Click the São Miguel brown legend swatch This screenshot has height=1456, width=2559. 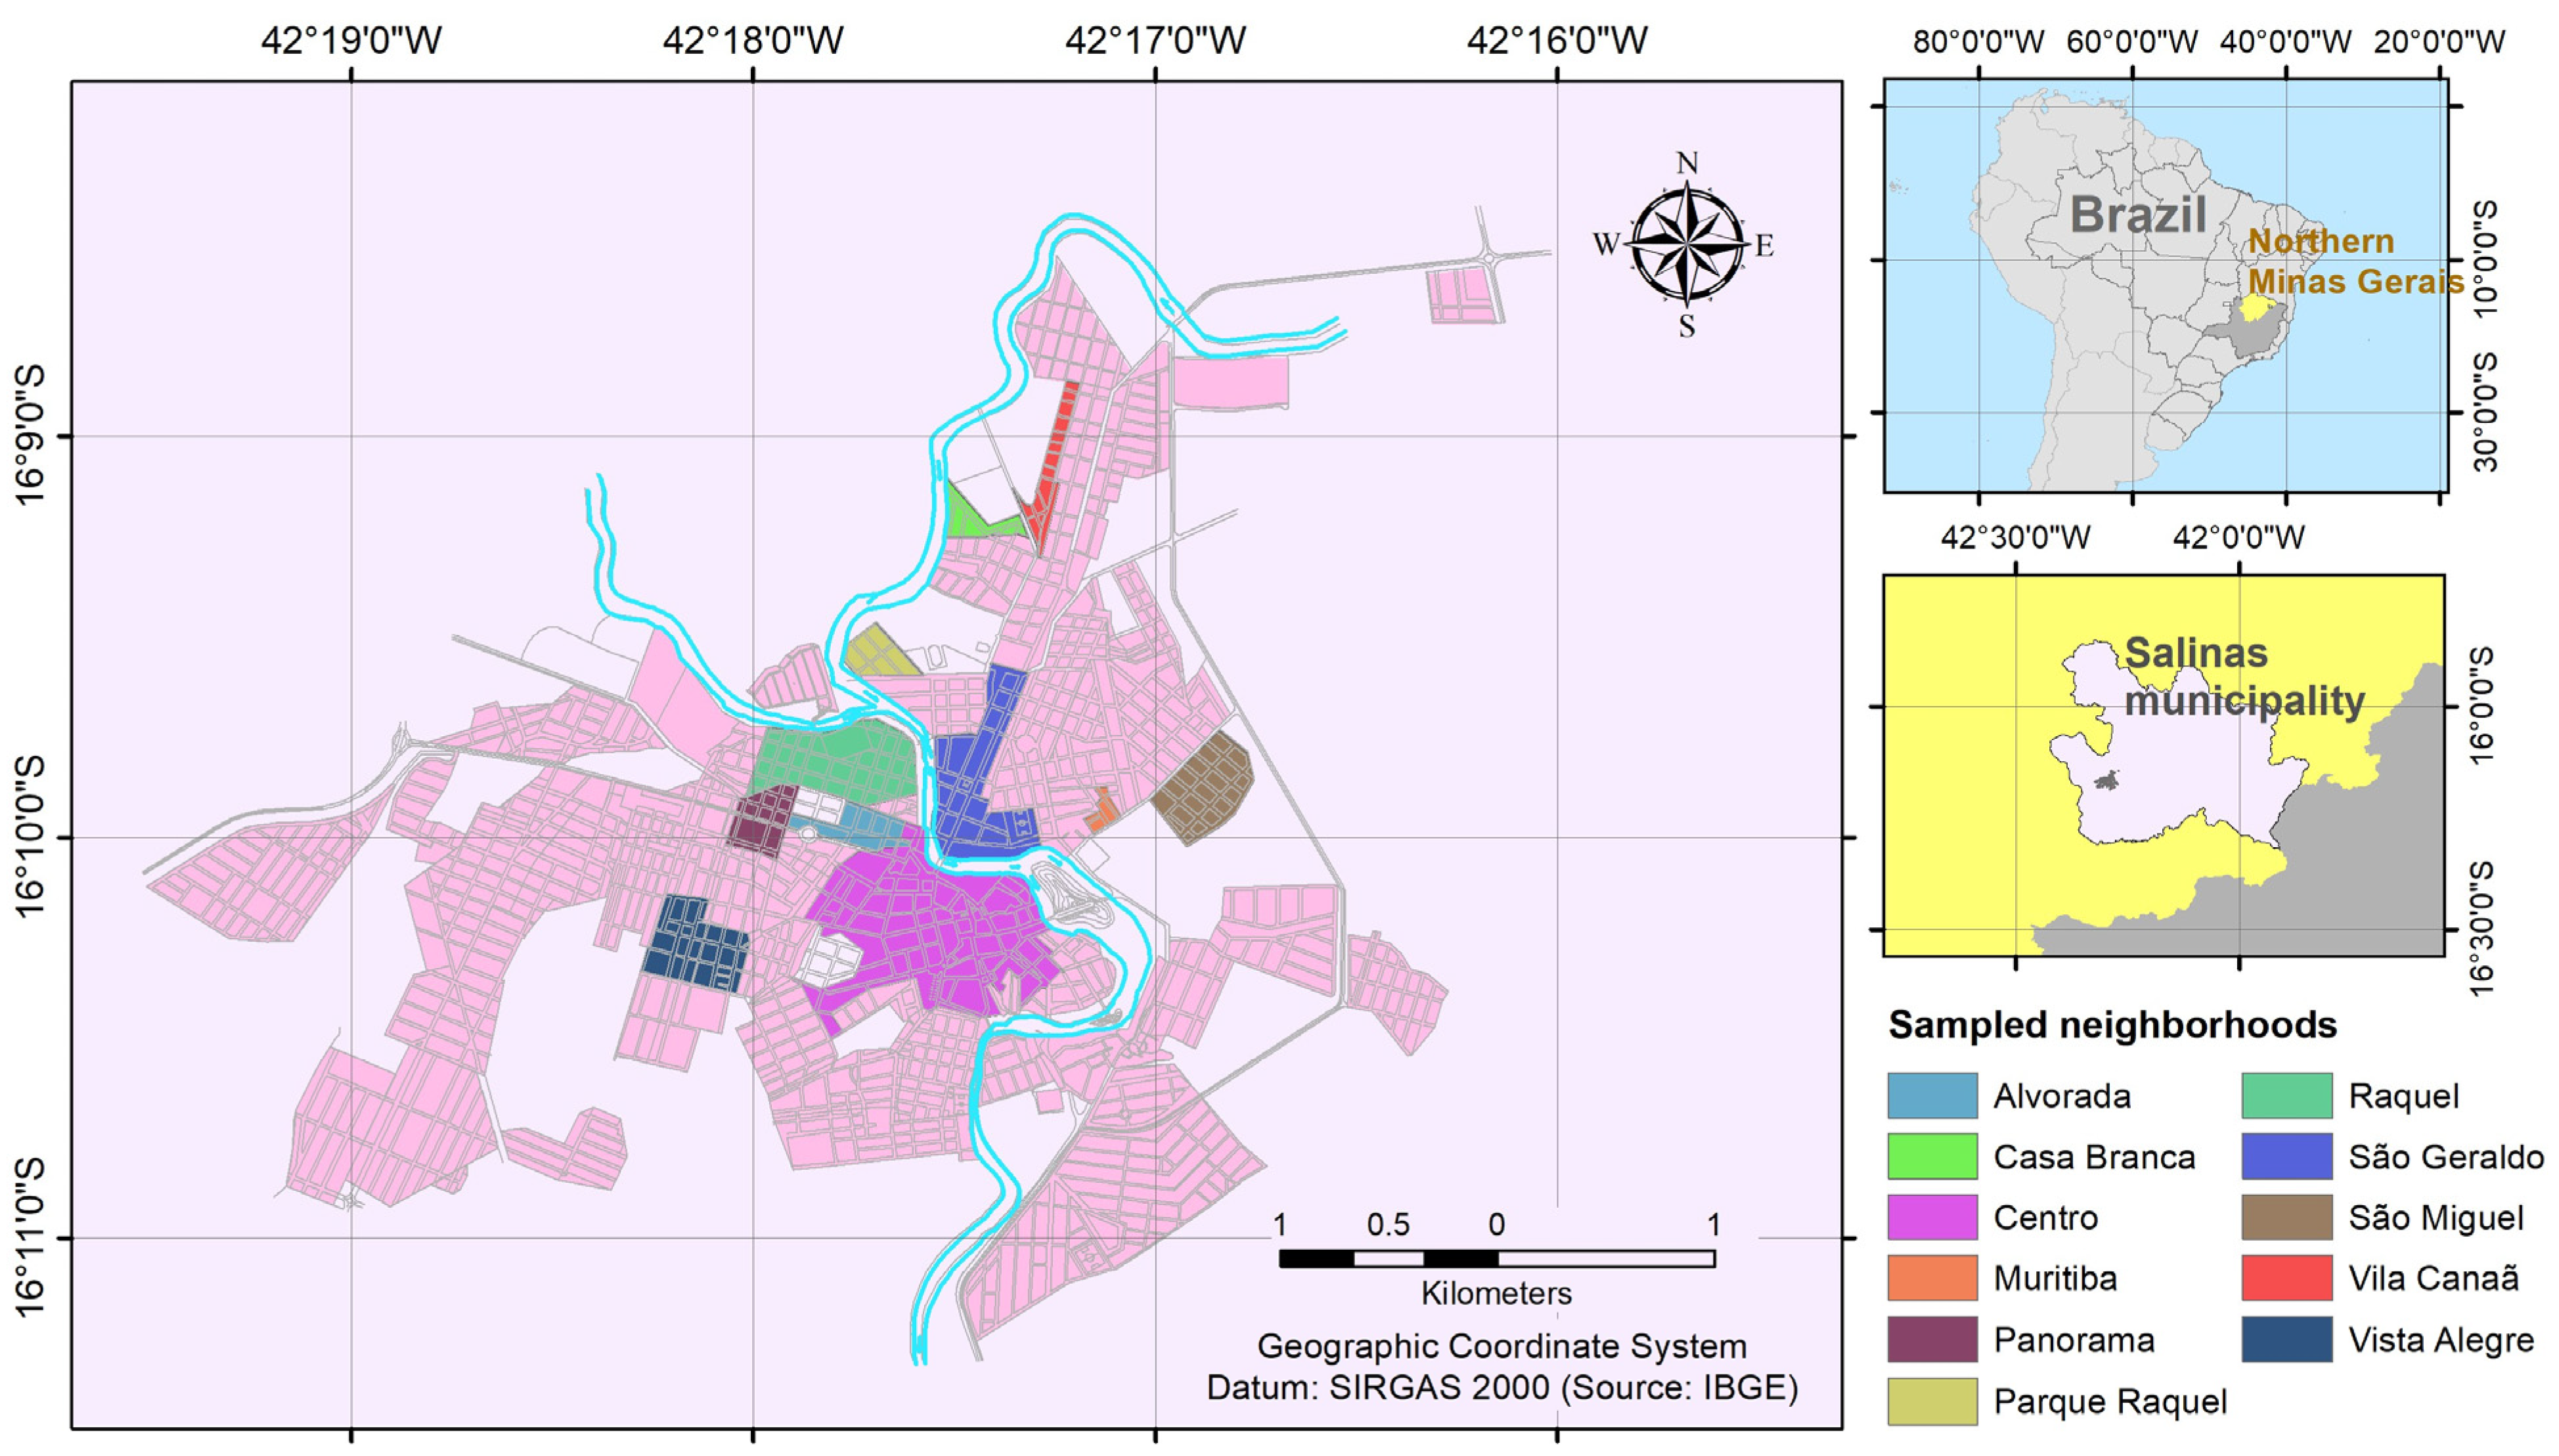[2287, 1218]
